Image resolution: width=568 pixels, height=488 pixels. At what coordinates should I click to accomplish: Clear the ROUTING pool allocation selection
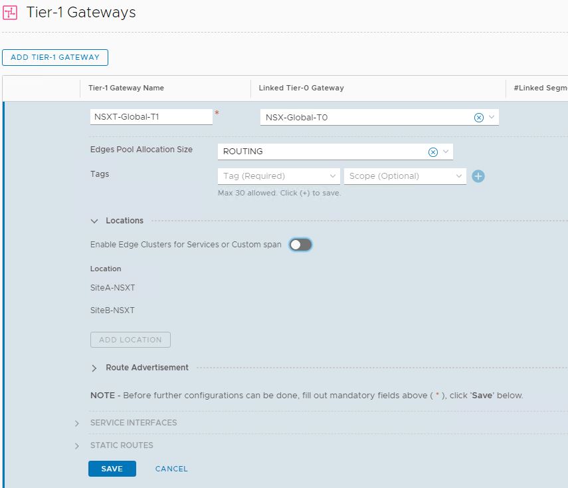[x=432, y=152]
